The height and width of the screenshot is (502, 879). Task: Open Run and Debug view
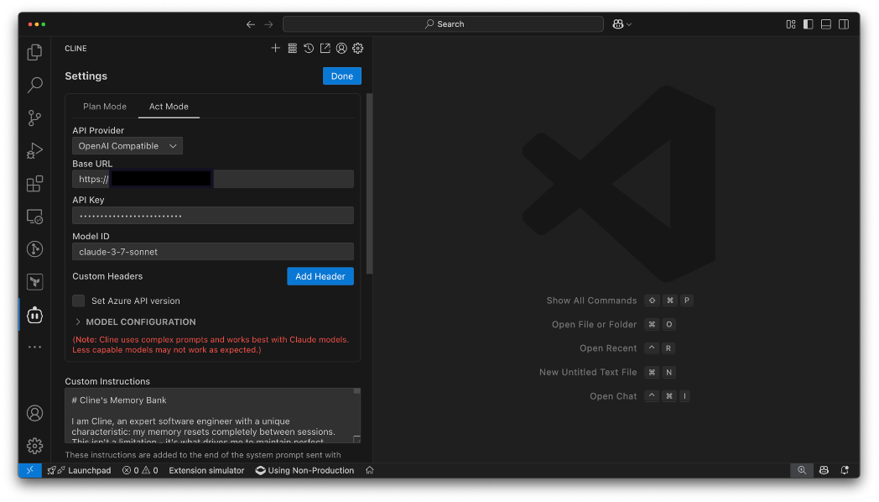click(34, 150)
